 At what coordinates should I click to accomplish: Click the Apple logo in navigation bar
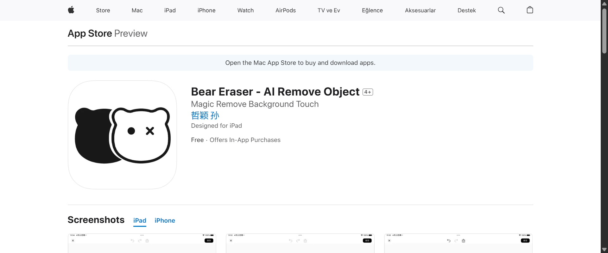point(71,10)
